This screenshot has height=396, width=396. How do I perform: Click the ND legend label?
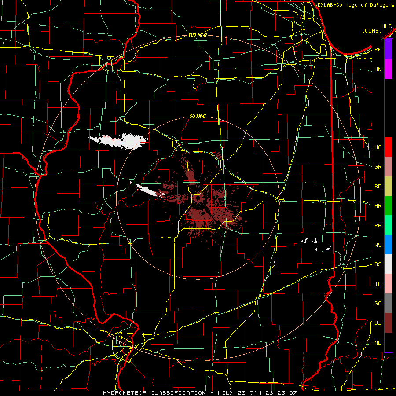point(378,343)
